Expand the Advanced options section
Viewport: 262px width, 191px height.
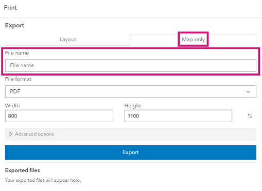[131, 134]
